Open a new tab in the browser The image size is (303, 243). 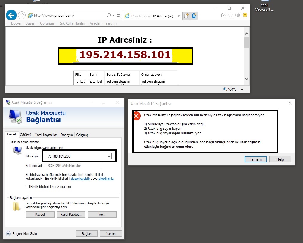[186, 16]
